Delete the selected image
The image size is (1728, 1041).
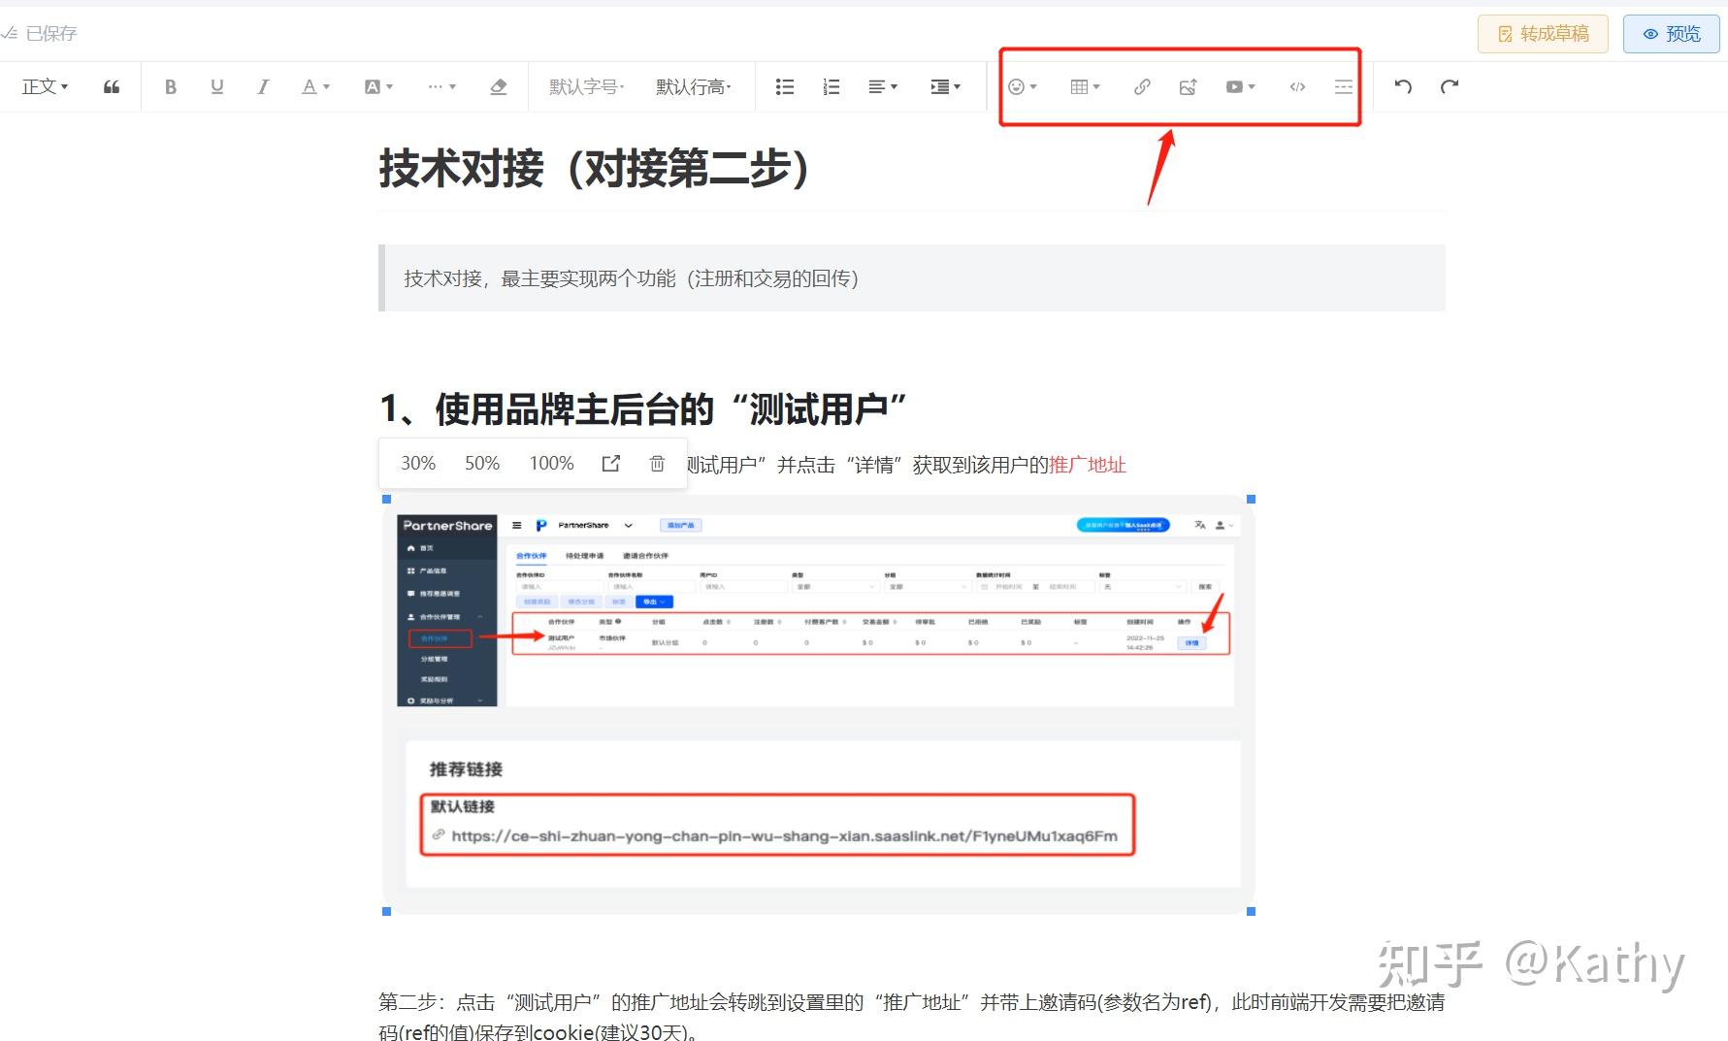(x=657, y=464)
